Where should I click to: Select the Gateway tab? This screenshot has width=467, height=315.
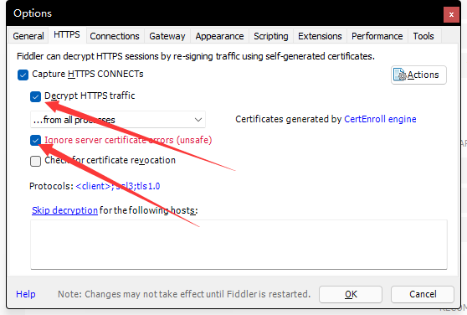pyautogui.click(x=167, y=36)
